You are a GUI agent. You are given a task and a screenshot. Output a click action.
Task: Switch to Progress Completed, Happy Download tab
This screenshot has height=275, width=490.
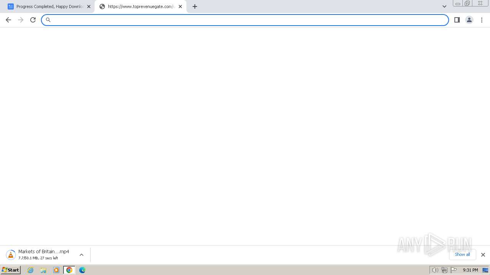click(49, 6)
